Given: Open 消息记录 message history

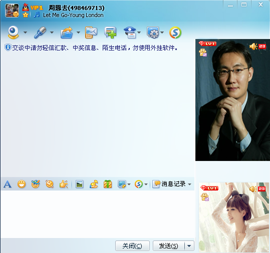Looking at the screenshot, I should tap(169, 184).
